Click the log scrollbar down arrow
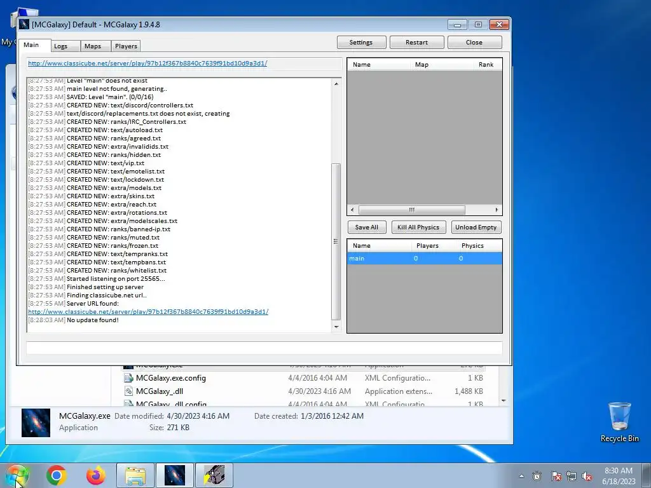 (x=336, y=327)
